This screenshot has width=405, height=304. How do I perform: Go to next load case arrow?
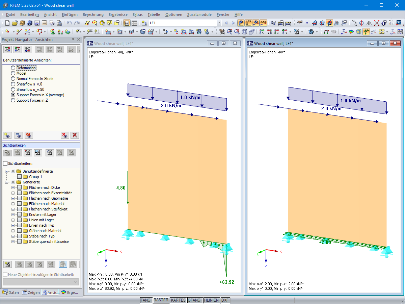(x=233, y=23)
